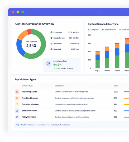The height and width of the screenshot is (142, 129).
Task: Click green Compliant dot in donut legend
Action: point(51,32)
